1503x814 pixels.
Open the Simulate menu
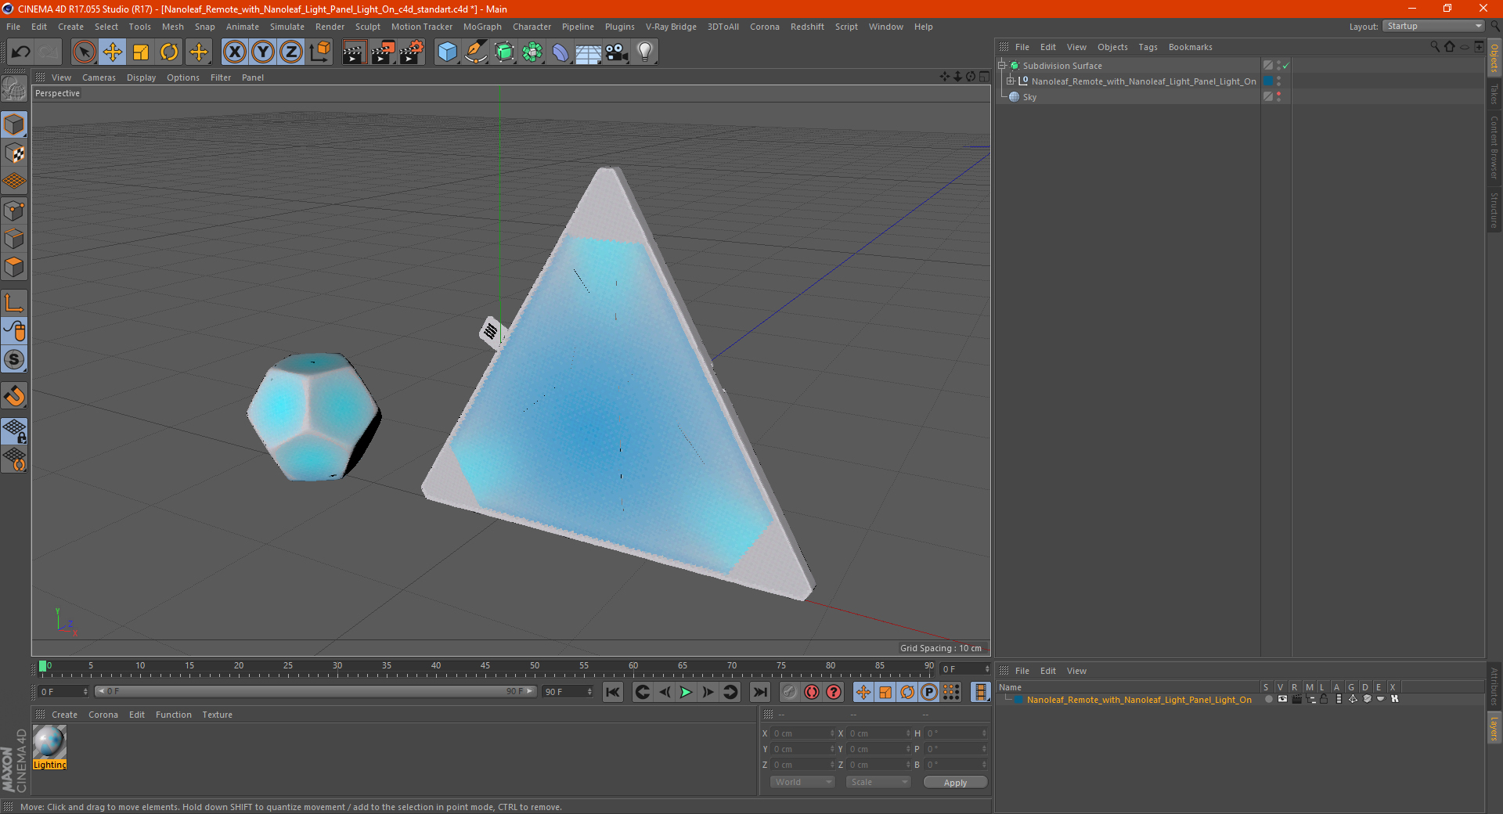click(287, 27)
